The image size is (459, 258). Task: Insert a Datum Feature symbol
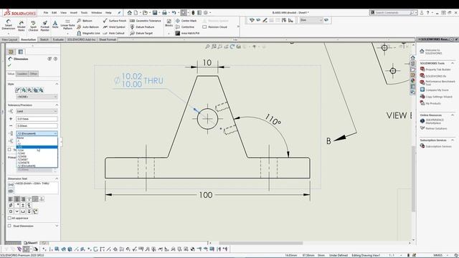(x=142, y=27)
